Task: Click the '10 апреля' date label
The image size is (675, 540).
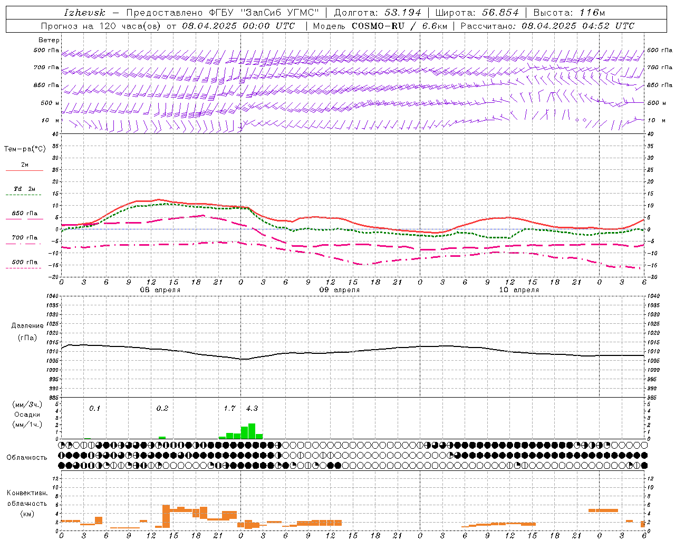Action: pos(519,290)
